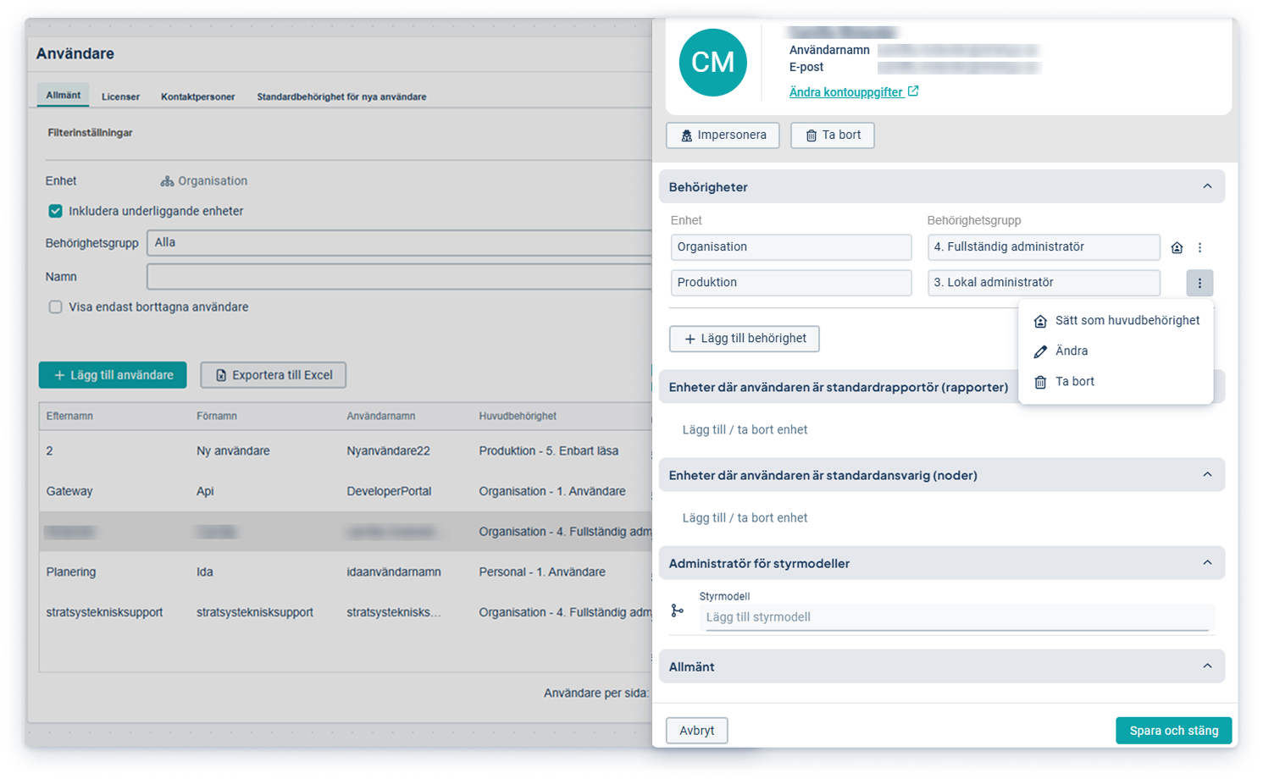The height and width of the screenshot is (779, 1263).
Task: Collapse the Behörigheter section
Action: (x=1207, y=186)
